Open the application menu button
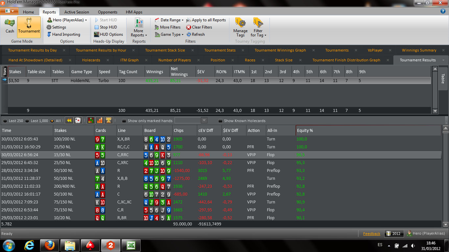The width and height of the screenshot is (449, 252). click(x=10, y=11)
